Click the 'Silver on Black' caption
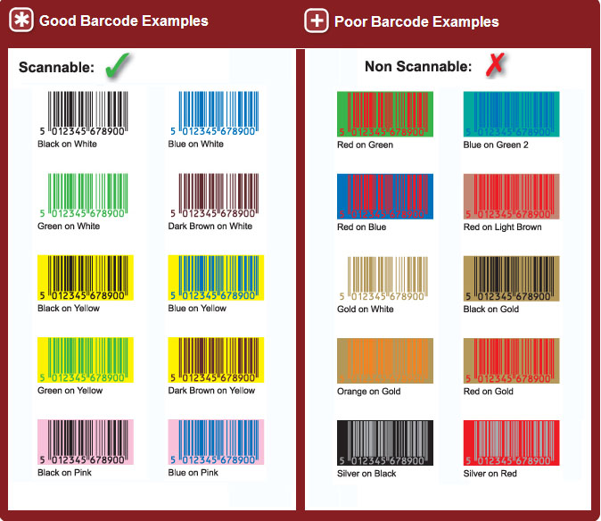 (366, 474)
